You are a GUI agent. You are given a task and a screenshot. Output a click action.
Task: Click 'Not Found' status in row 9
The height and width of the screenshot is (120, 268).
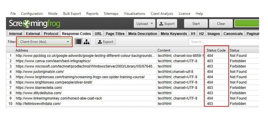point(238,98)
